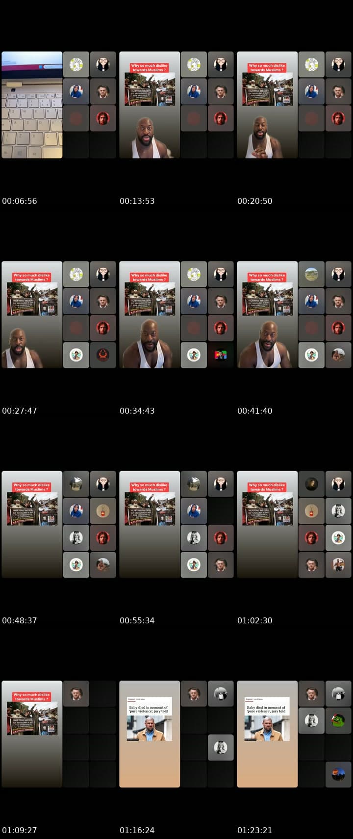Select the red face avatar in 01:02:30 frame
The image size is (353, 839).
click(311, 538)
